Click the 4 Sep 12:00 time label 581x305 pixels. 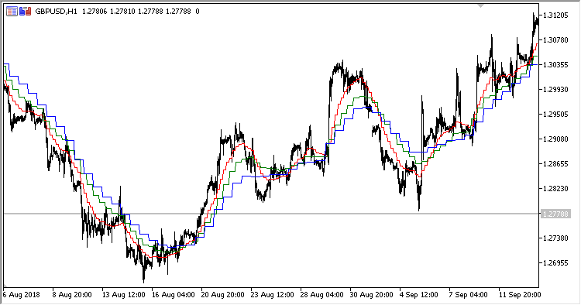(x=418, y=295)
